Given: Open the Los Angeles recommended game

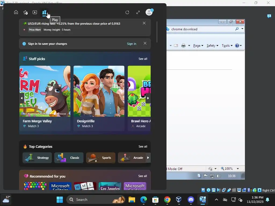Looking at the screenshot, I should tap(110, 186).
